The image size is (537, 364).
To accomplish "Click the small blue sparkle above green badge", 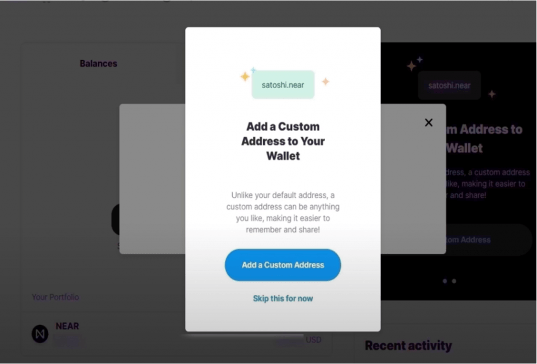I will point(253,70).
